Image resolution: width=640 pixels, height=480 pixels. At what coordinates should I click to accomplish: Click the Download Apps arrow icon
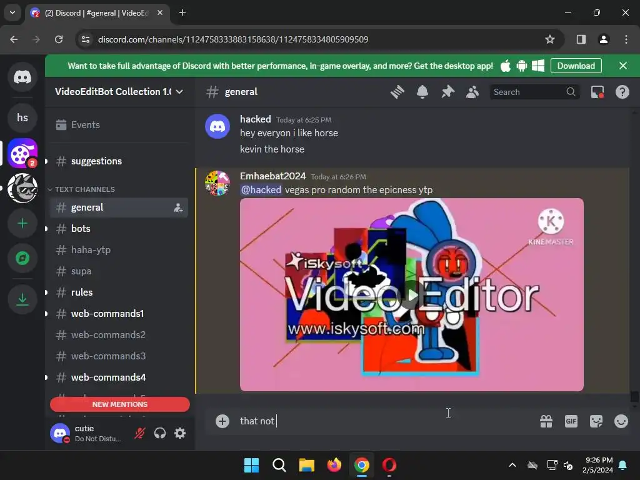coord(22,299)
